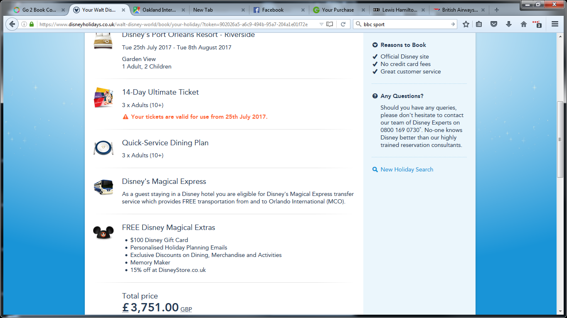Go to the Firefox home page
Screen dimensions: 567x318
click(x=524, y=24)
